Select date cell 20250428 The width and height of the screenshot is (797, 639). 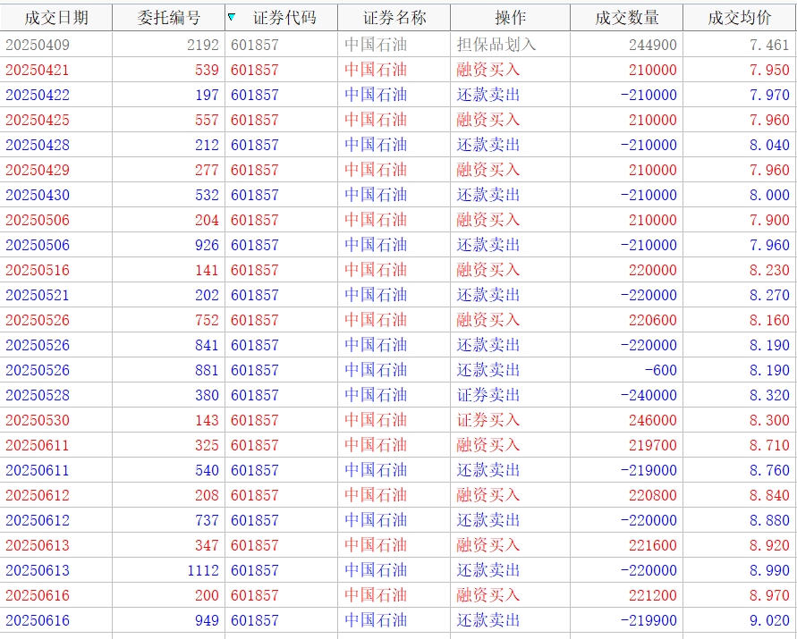[38, 145]
